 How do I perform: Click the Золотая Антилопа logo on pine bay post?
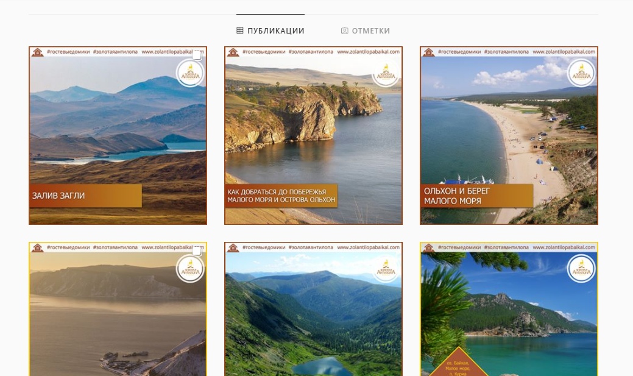pyautogui.click(x=581, y=269)
